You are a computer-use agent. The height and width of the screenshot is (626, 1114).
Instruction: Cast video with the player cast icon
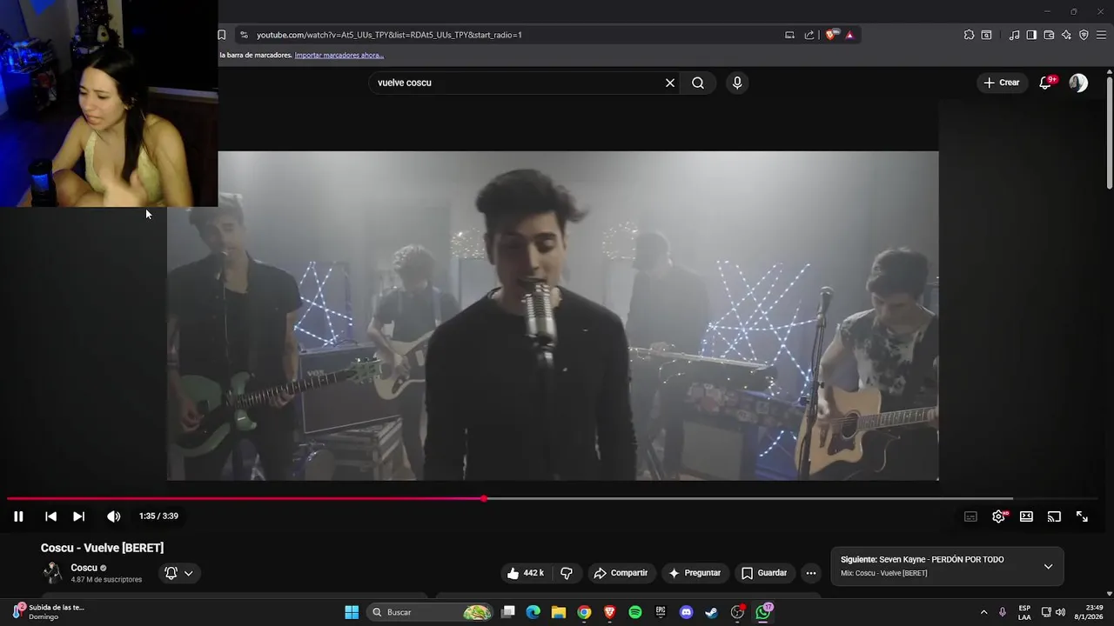point(1054,516)
